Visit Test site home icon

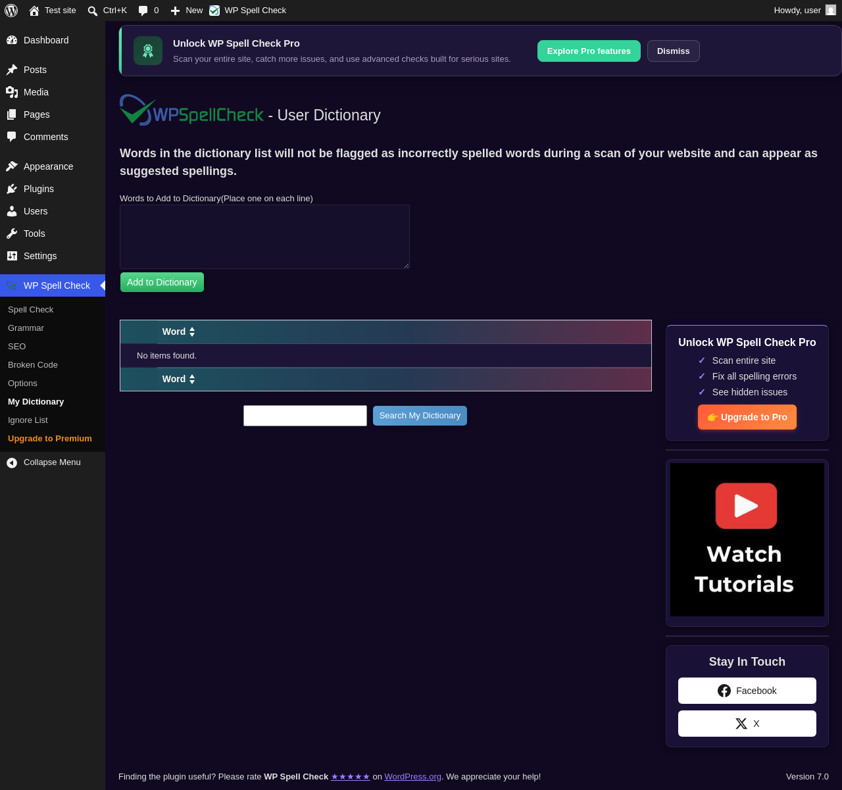point(34,11)
